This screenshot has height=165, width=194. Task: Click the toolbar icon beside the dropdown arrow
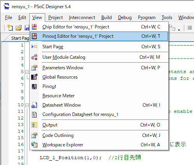[173, 28]
